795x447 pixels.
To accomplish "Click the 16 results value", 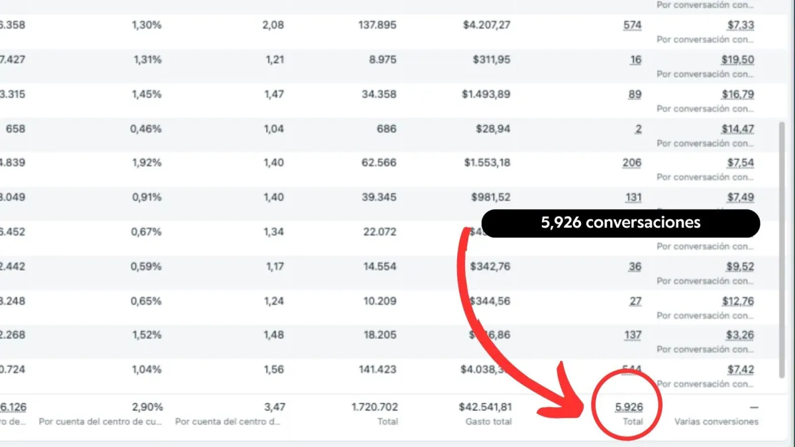I will (636, 60).
